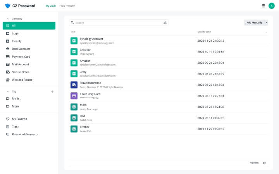
Task: Open the Password Generator
Action: click(x=25, y=134)
